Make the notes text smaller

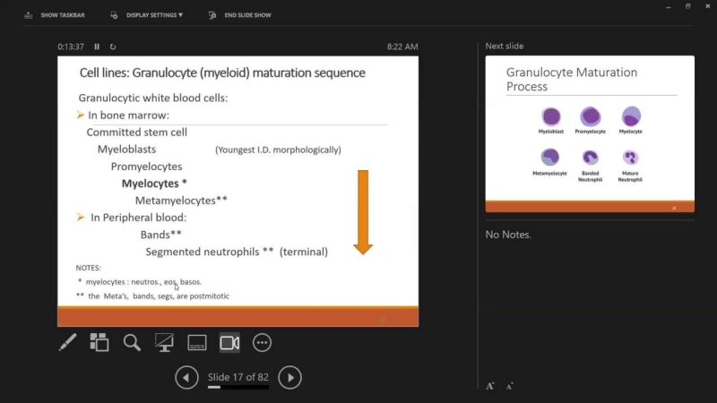509,386
